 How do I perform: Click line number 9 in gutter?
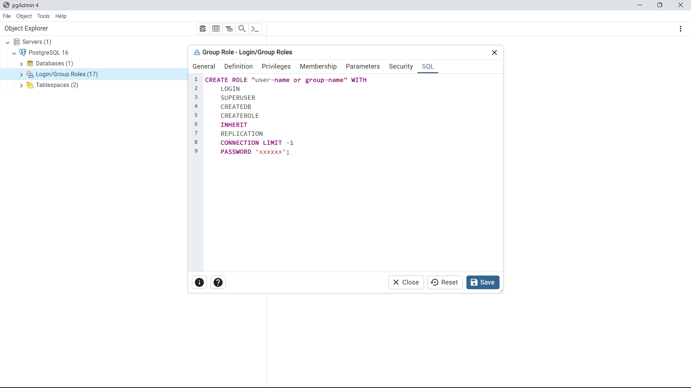[196, 151]
